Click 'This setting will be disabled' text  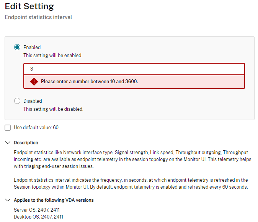(53, 109)
